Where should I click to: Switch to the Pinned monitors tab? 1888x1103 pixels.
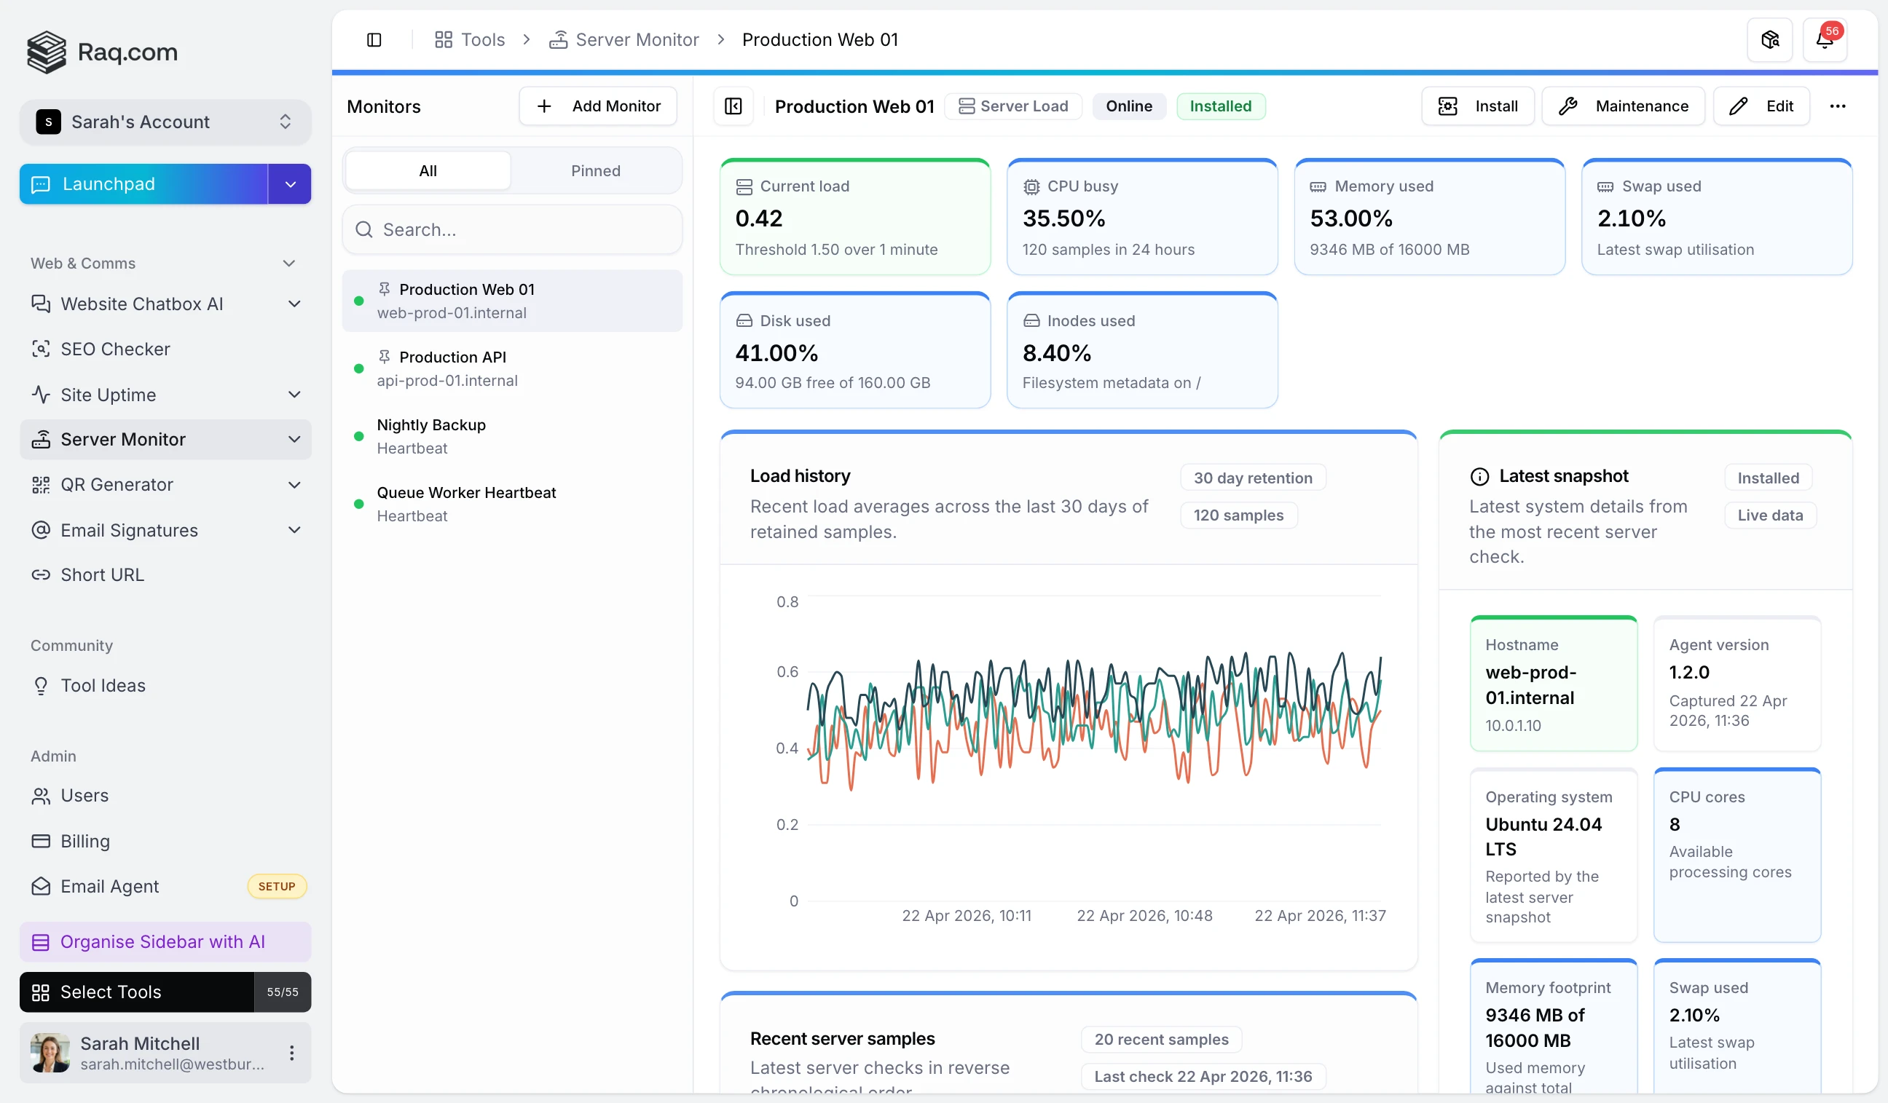point(596,170)
